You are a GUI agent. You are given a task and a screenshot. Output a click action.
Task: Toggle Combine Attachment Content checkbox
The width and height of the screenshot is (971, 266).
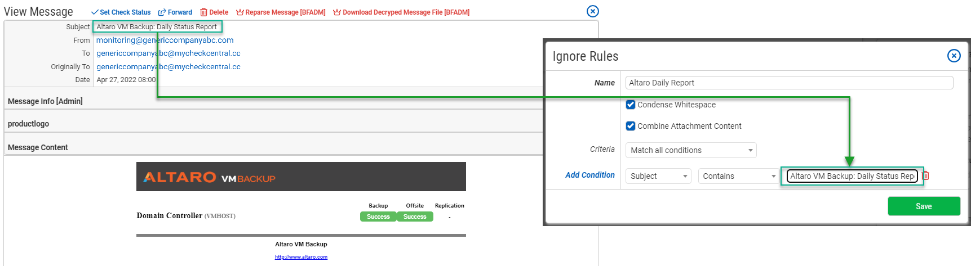[631, 126]
